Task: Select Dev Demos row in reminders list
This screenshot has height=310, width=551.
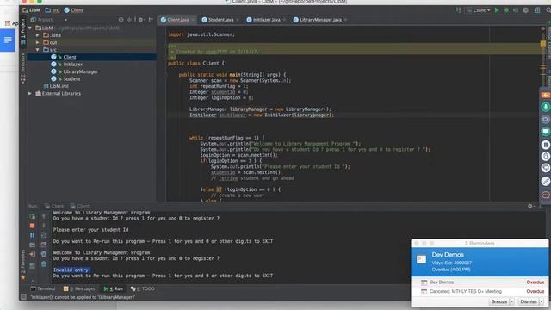Action: pos(480,282)
